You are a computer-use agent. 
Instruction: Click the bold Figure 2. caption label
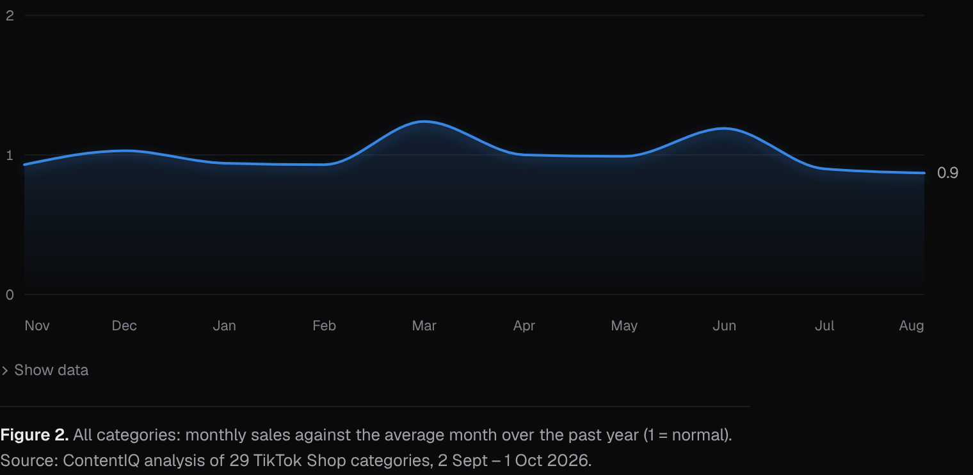[x=35, y=435]
